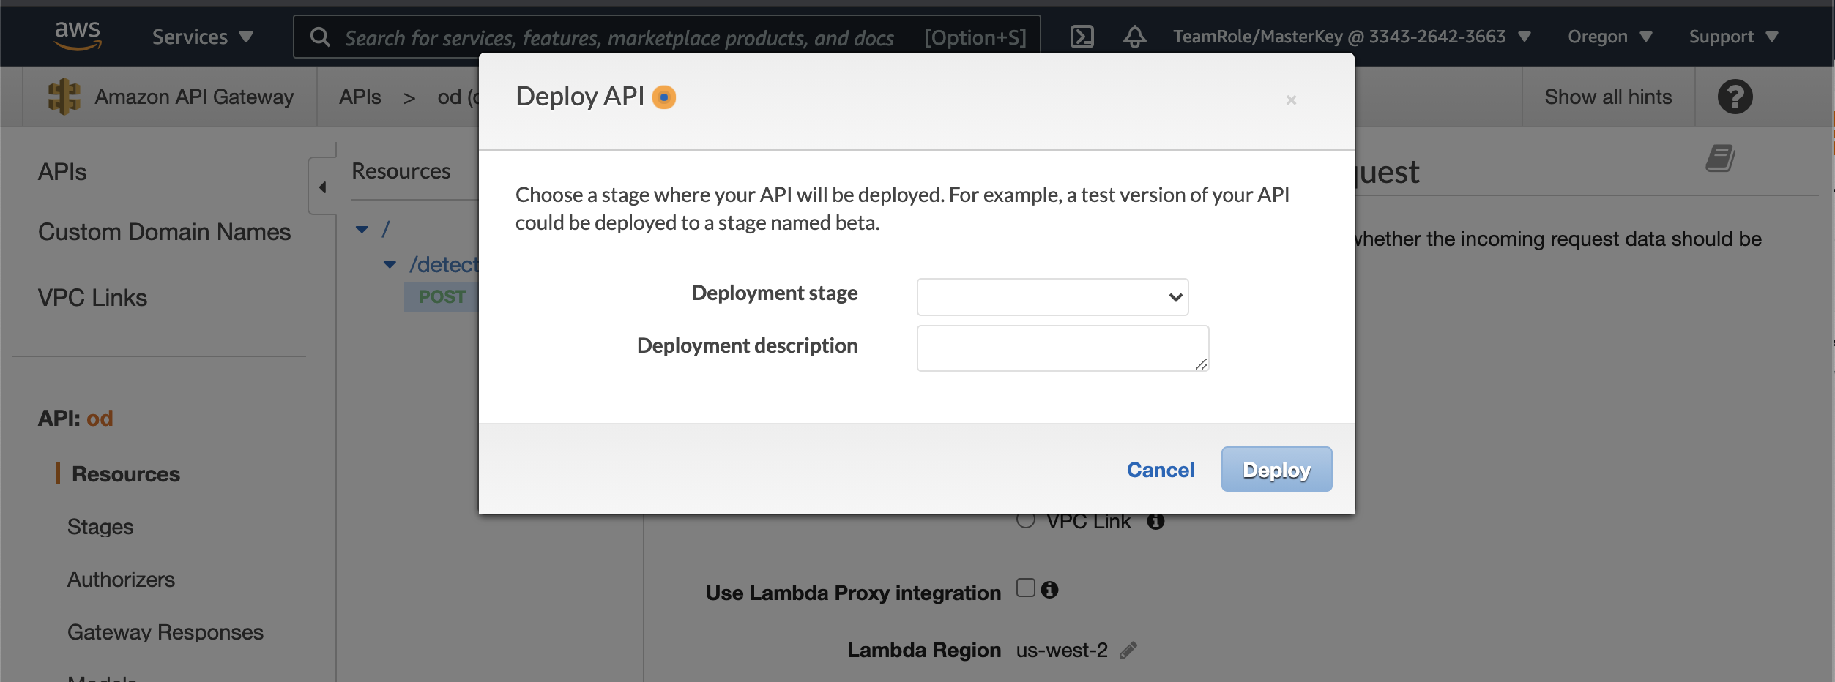Open Custom Domain Names
Viewport: 1835px width, 682px height.
164,232
